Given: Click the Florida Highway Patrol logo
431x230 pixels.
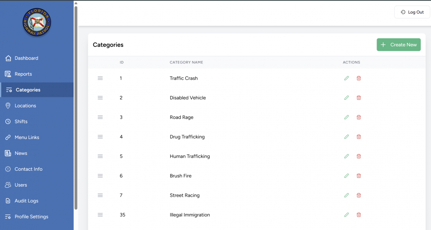Looking at the screenshot, I should (x=37, y=22).
